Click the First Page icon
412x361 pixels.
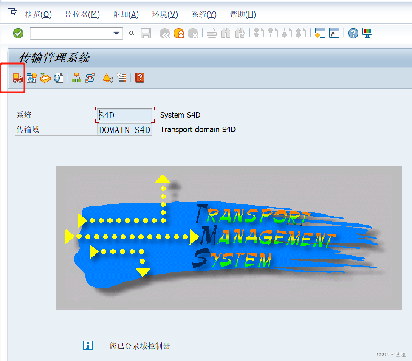[259, 33]
